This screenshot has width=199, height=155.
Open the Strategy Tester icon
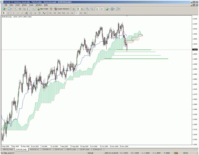33,9
